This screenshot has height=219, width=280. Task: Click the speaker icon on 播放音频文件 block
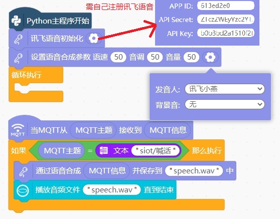[23, 190]
